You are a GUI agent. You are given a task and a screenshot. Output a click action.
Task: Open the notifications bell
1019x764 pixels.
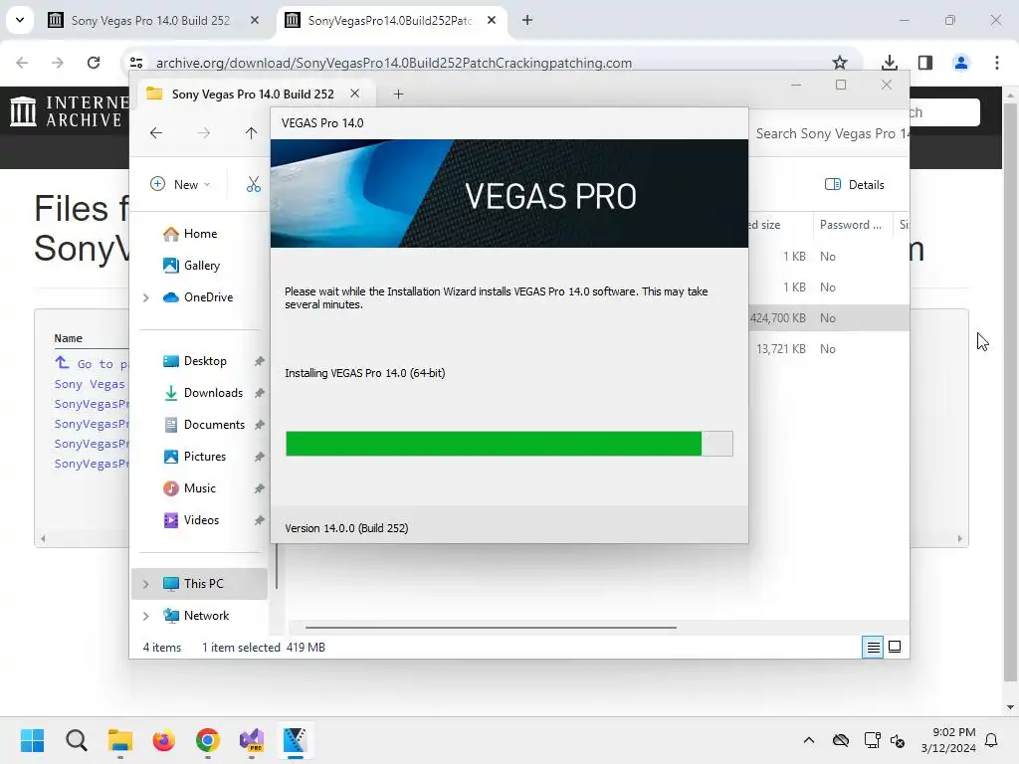coord(992,740)
